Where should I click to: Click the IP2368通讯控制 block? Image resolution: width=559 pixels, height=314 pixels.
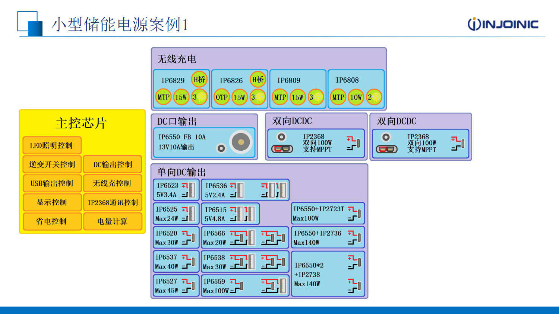click(113, 202)
